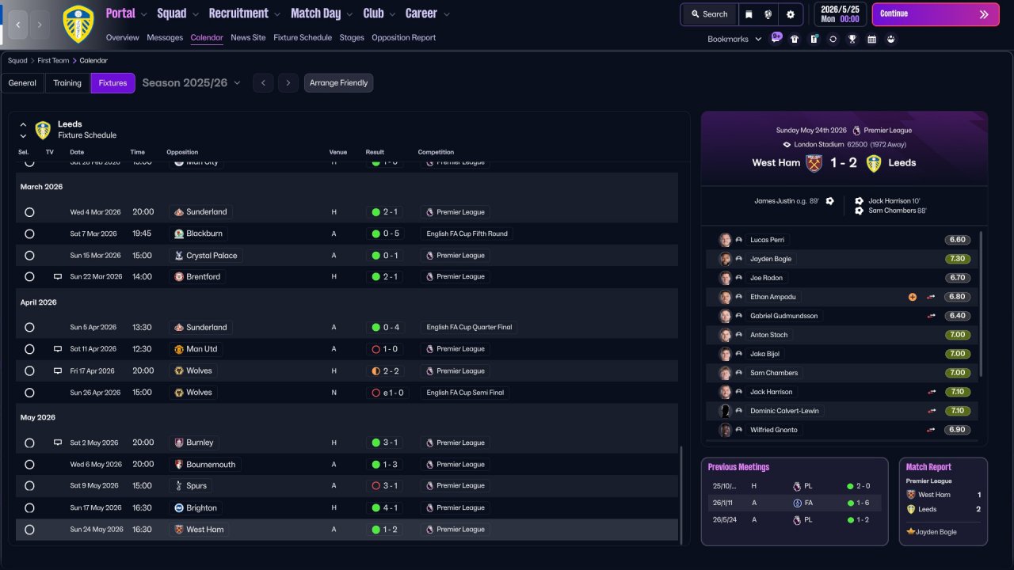Click the Spurs club badge in fixtures
The image size is (1014, 570).
click(179, 486)
